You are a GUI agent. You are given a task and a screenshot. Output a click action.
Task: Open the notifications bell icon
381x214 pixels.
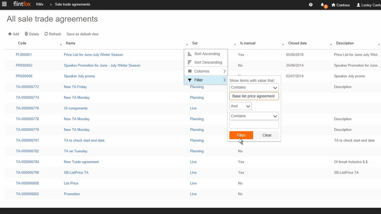[322, 5]
